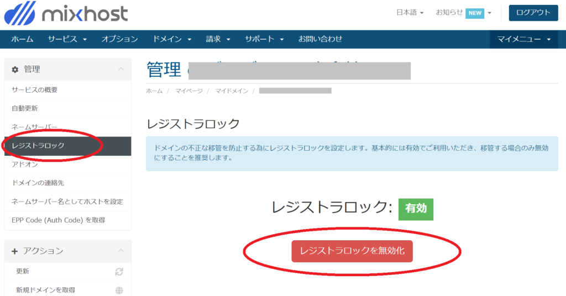Click the ログアウト button
Screen dimensions: 566x296
533,13
